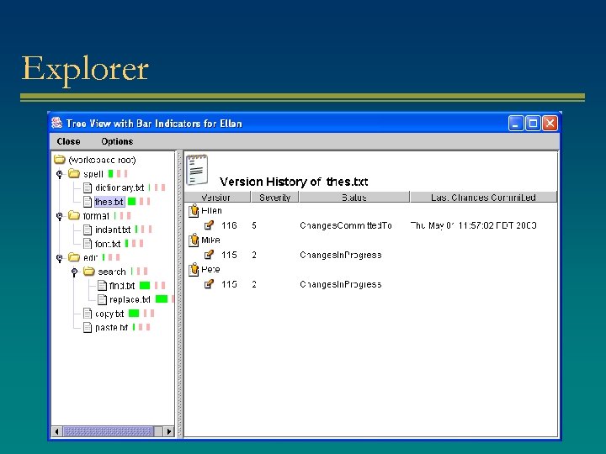Select the format folder label
The width and height of the screenshot is (606, 454).
tap(96, 216)
